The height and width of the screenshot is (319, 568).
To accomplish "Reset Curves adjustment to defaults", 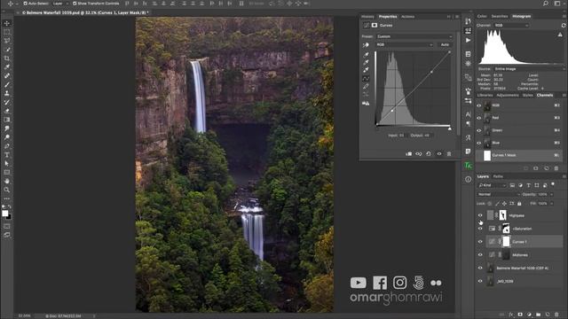I will [429, 153].
